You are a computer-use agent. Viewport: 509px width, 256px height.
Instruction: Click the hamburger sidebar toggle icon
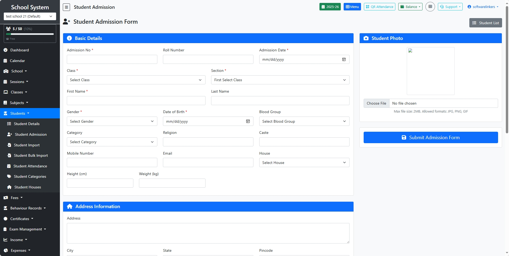(x=66, y=7)
